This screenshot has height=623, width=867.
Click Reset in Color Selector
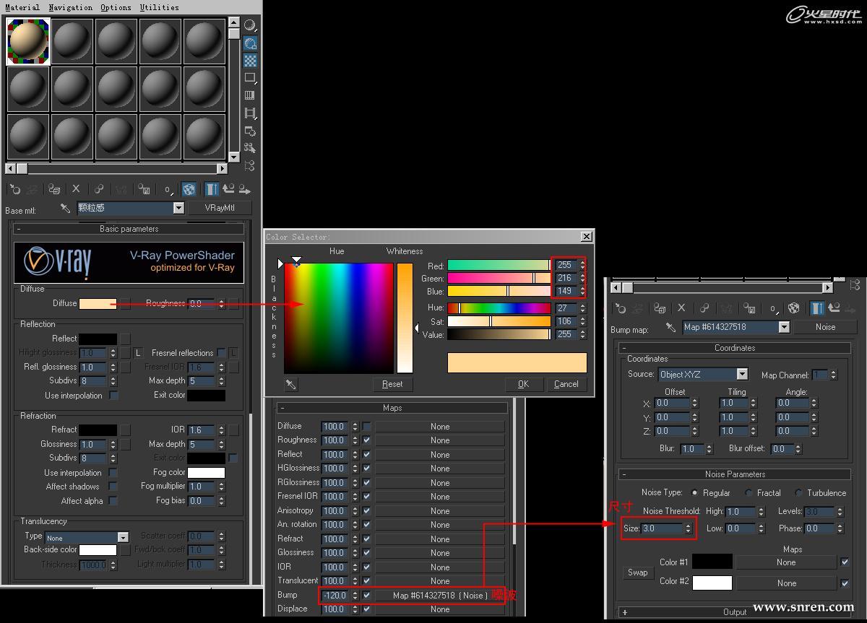(392, 384)
